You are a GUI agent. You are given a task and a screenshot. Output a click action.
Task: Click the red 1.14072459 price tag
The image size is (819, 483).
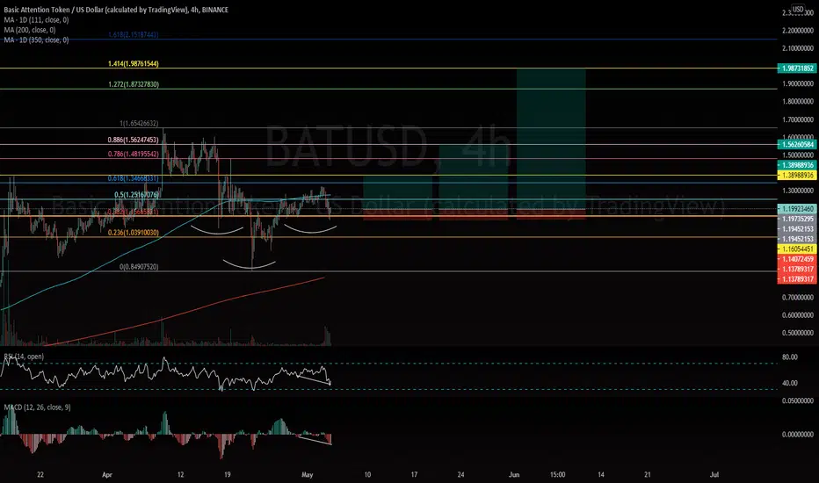tap(797, 259)
